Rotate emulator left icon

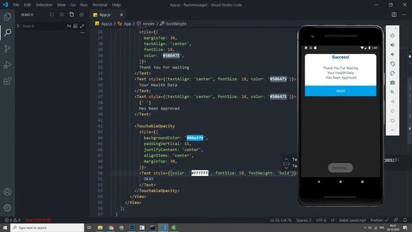[x=392, y=64]
